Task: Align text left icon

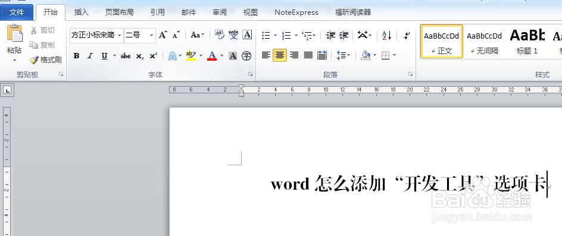Action: [266, 55]
